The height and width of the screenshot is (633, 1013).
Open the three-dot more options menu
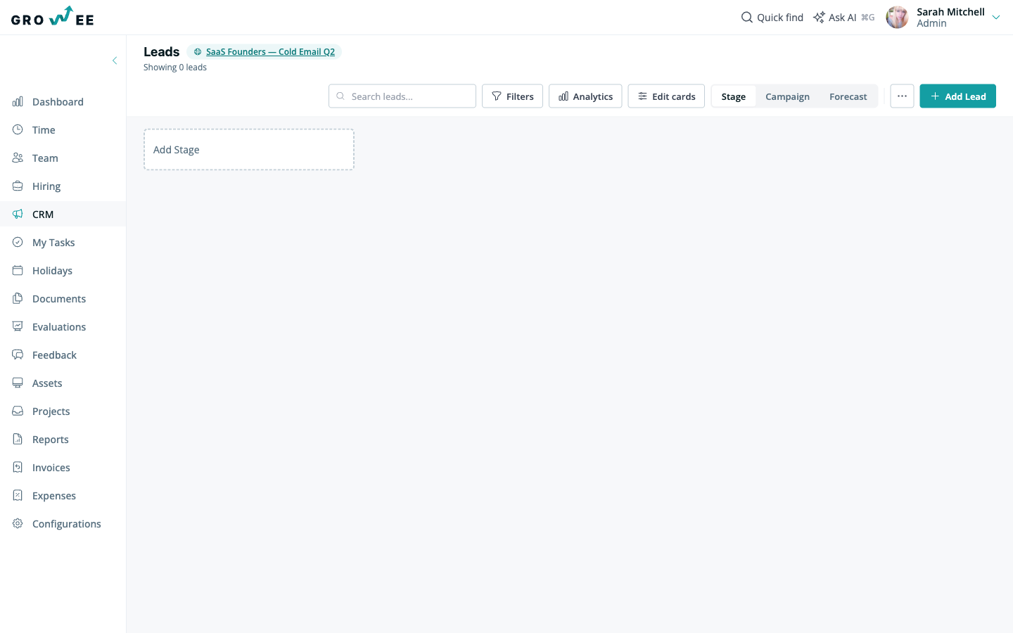pyautogui.click(x=902, y=96)
